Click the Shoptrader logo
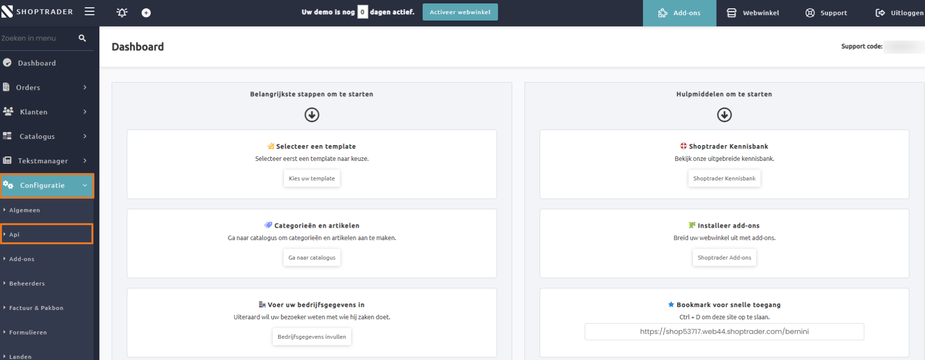The width and height of the screenshot is (925, 360). tap(37, 11)
